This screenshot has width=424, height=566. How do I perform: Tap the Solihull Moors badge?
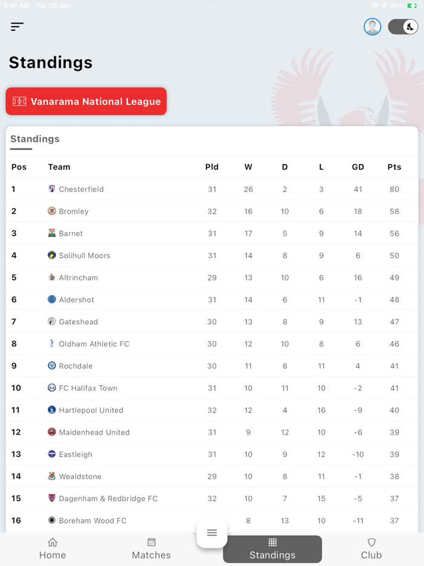coord(51,255)
